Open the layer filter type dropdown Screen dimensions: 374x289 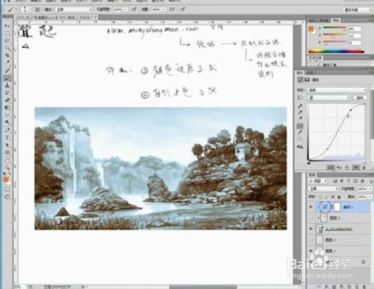tap(318, 181)
